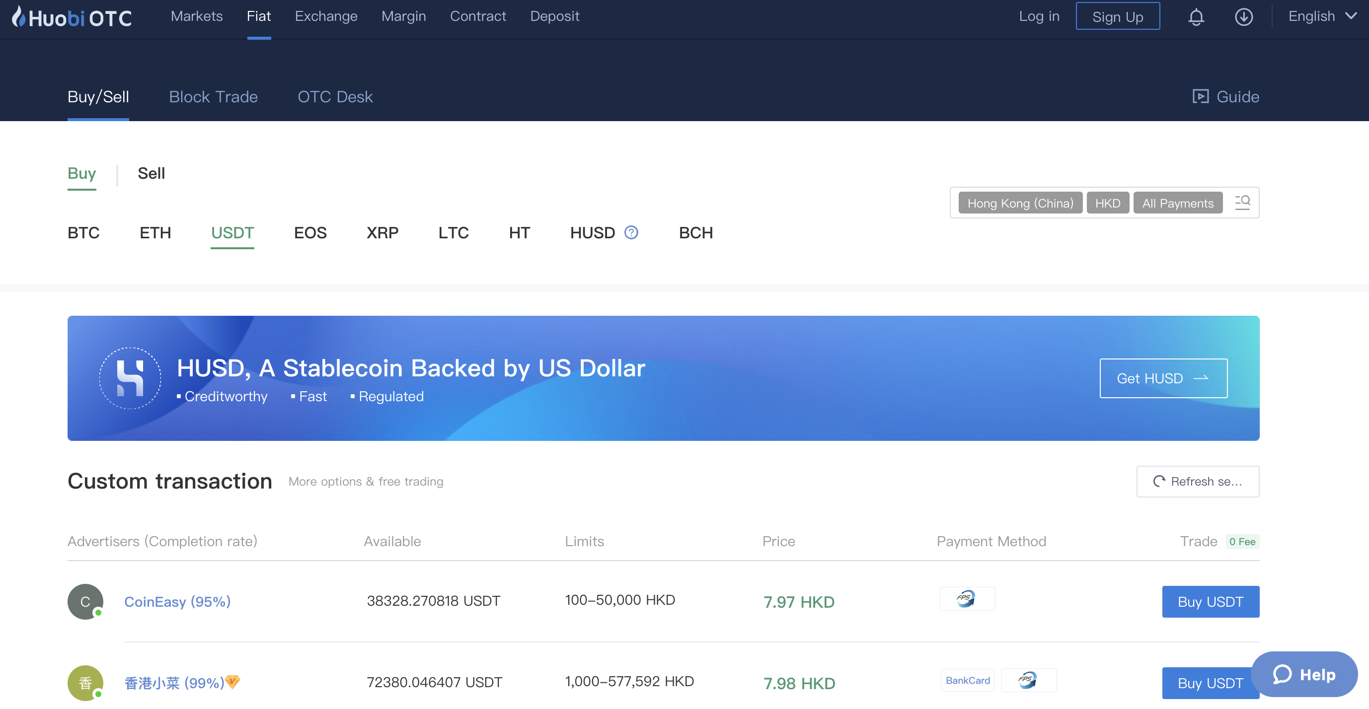
Task: Click the Refresh settings button
Action: click(x=1197, y=481)
